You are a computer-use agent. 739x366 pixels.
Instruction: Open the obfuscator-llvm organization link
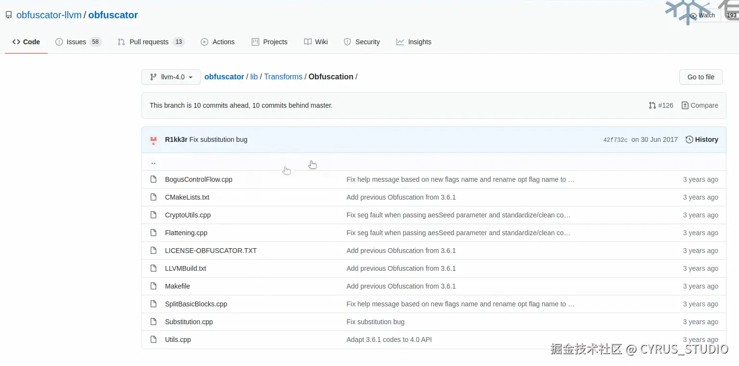point(49,15)
